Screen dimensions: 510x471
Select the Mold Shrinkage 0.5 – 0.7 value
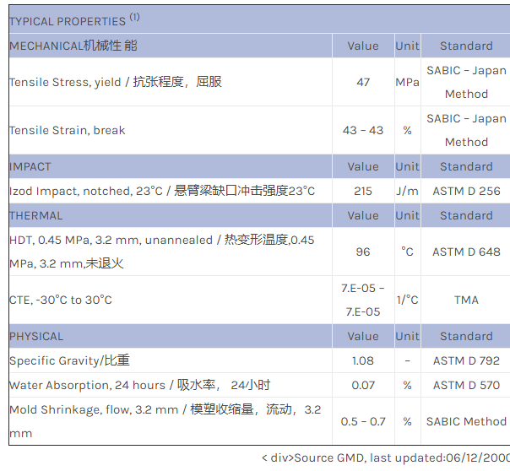coord(363,421)
